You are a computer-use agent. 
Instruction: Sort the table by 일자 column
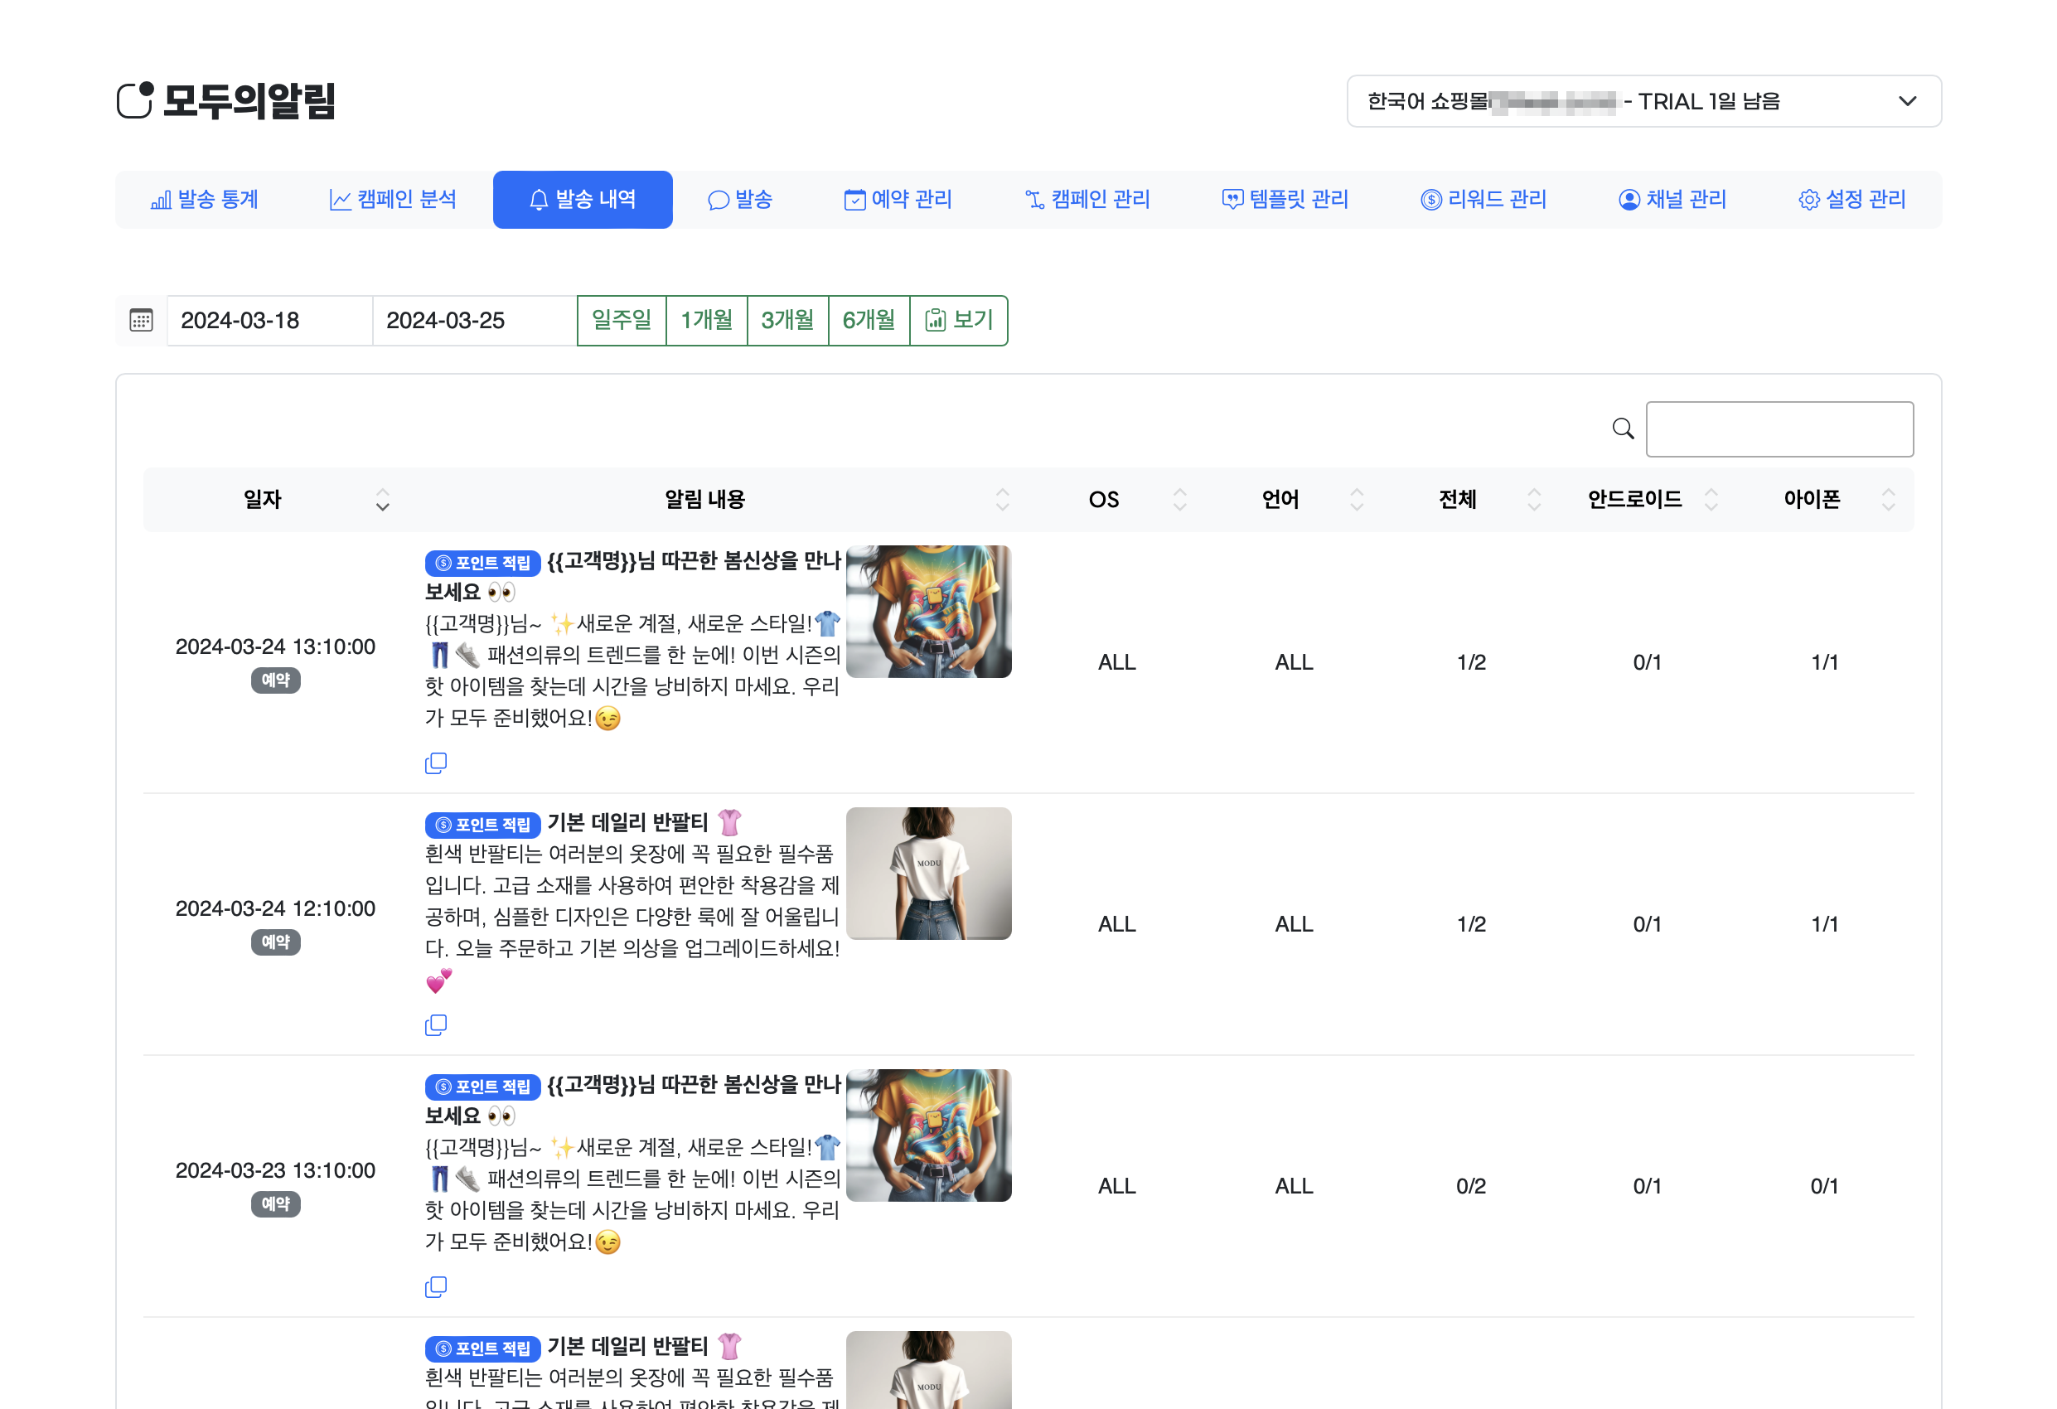point(382,500)
